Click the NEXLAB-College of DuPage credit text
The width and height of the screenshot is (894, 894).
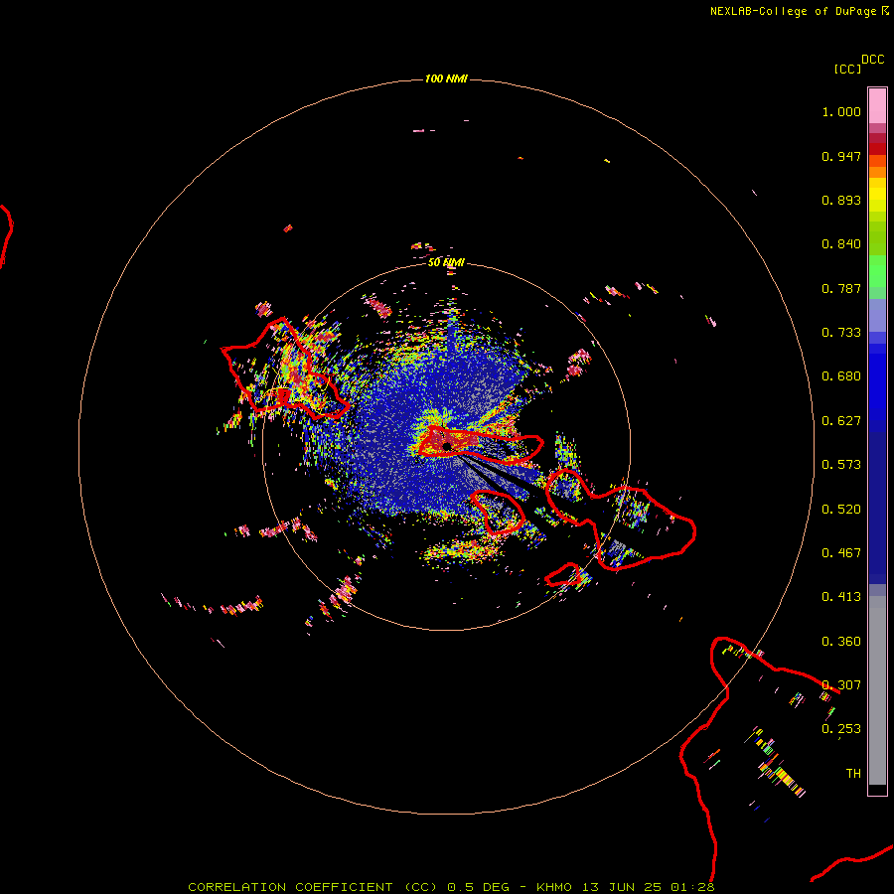pos(793,11)
